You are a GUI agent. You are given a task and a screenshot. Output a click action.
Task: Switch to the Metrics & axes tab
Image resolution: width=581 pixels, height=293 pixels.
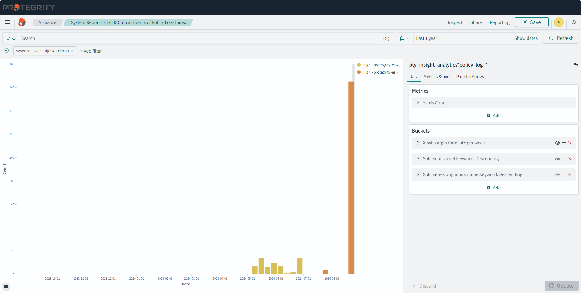(x=437, y=77)
